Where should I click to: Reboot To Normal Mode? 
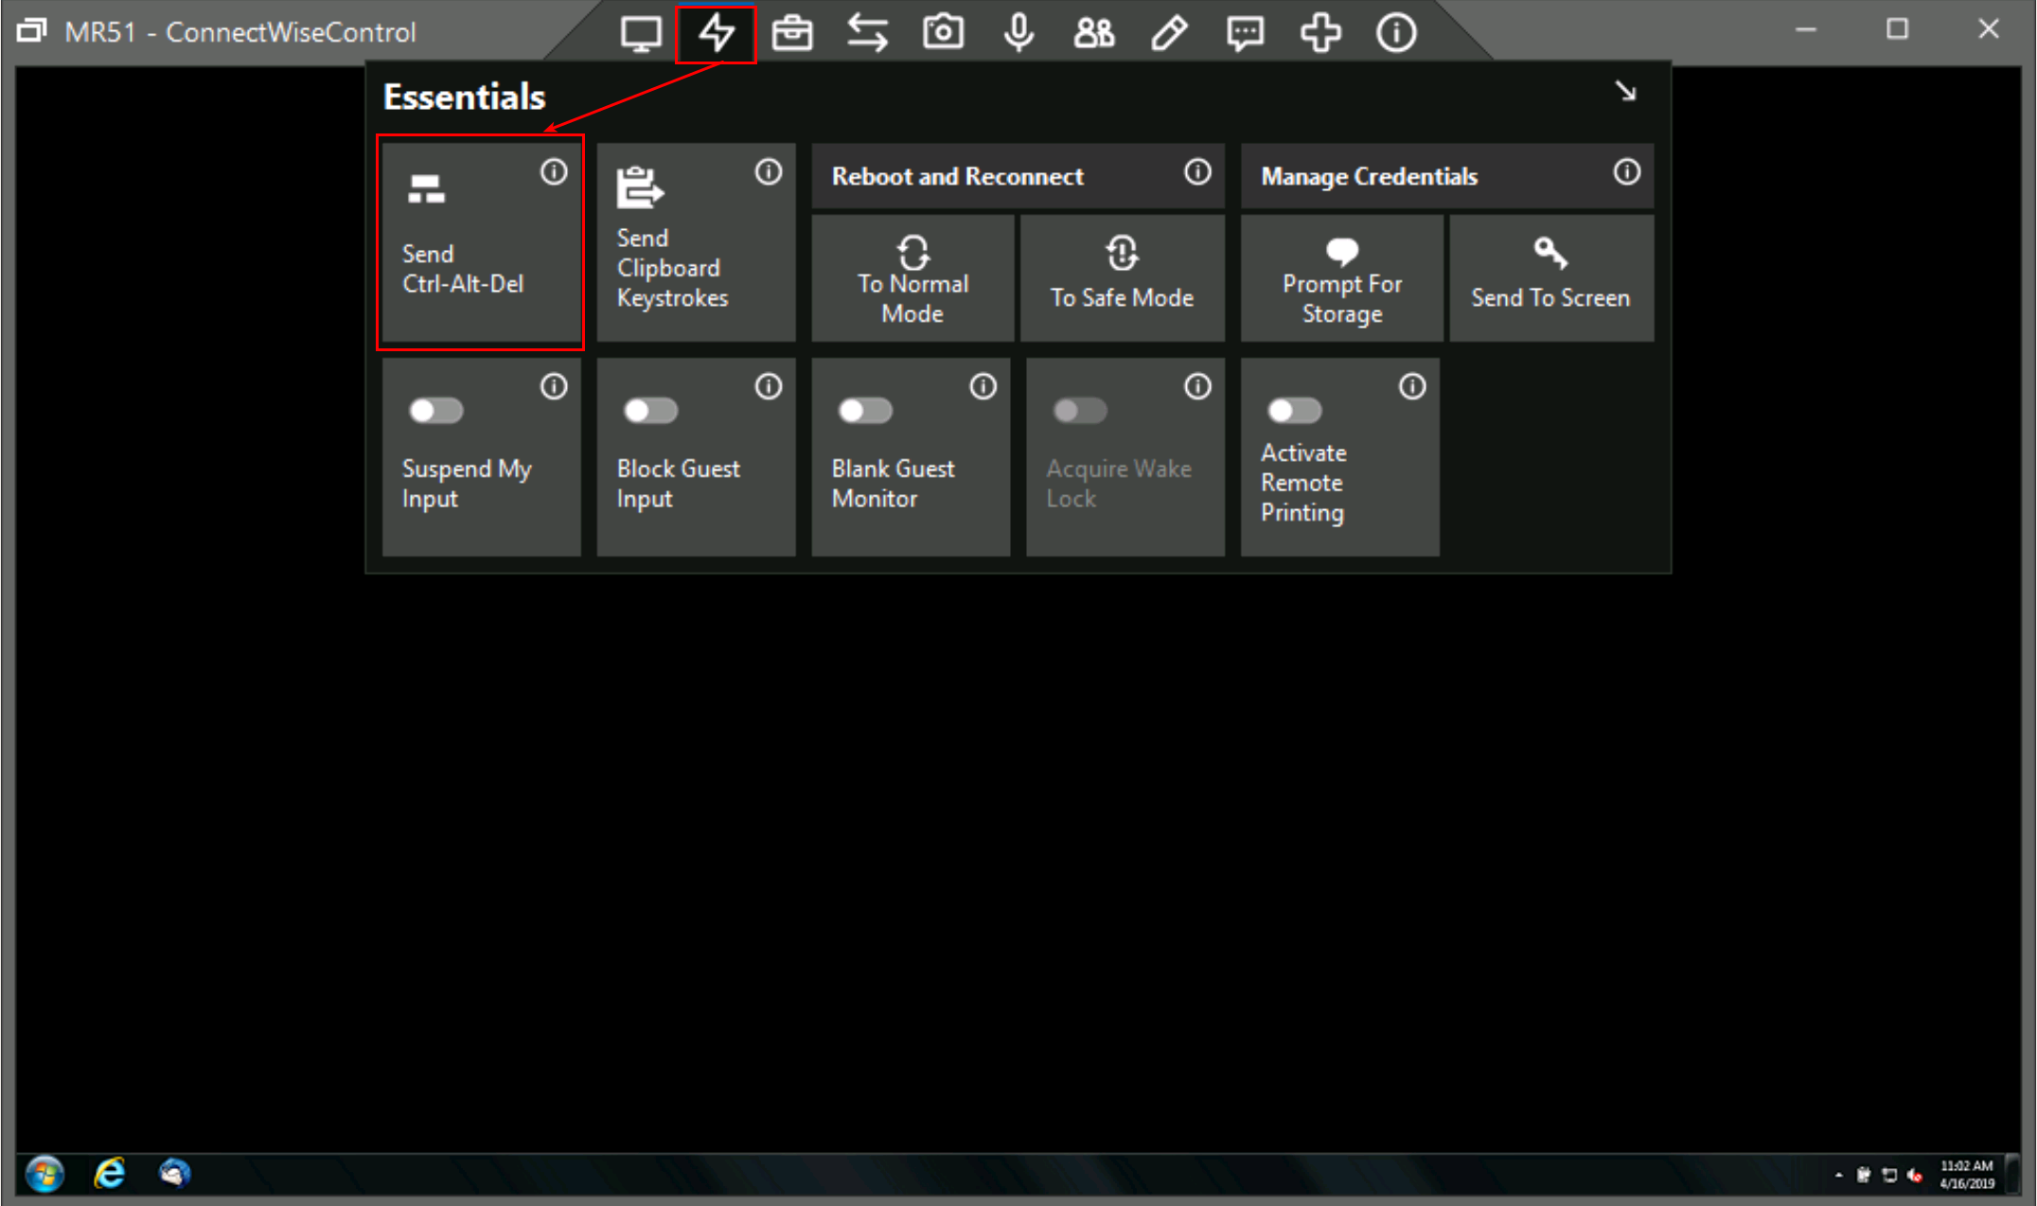[912, 278]
